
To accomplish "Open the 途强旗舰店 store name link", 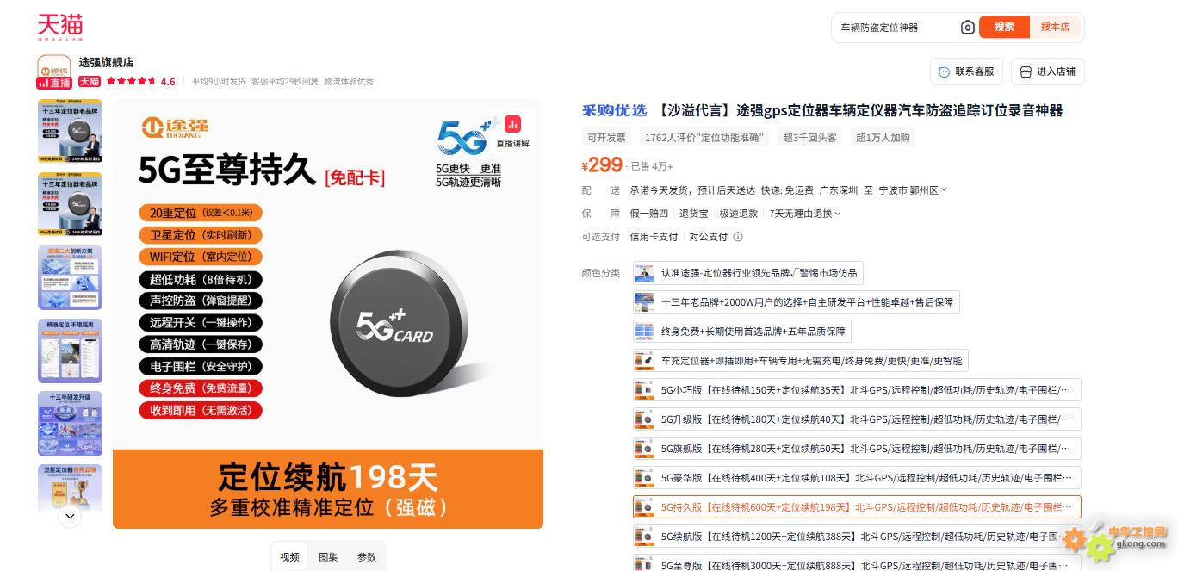I will 106,62.
